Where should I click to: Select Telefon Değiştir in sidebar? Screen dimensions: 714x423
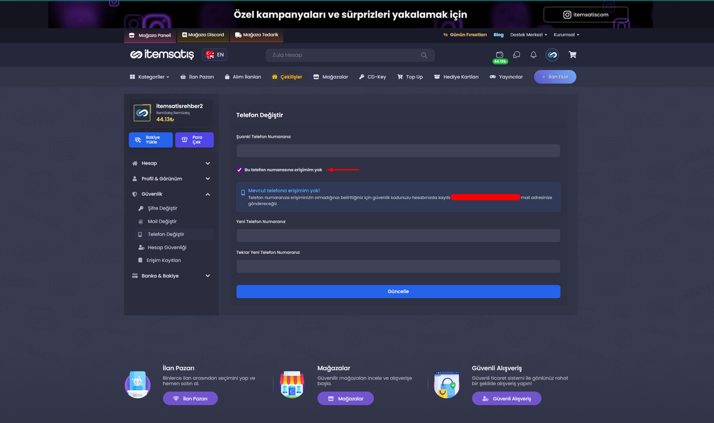pyautogui.click(x=173, y=234)
